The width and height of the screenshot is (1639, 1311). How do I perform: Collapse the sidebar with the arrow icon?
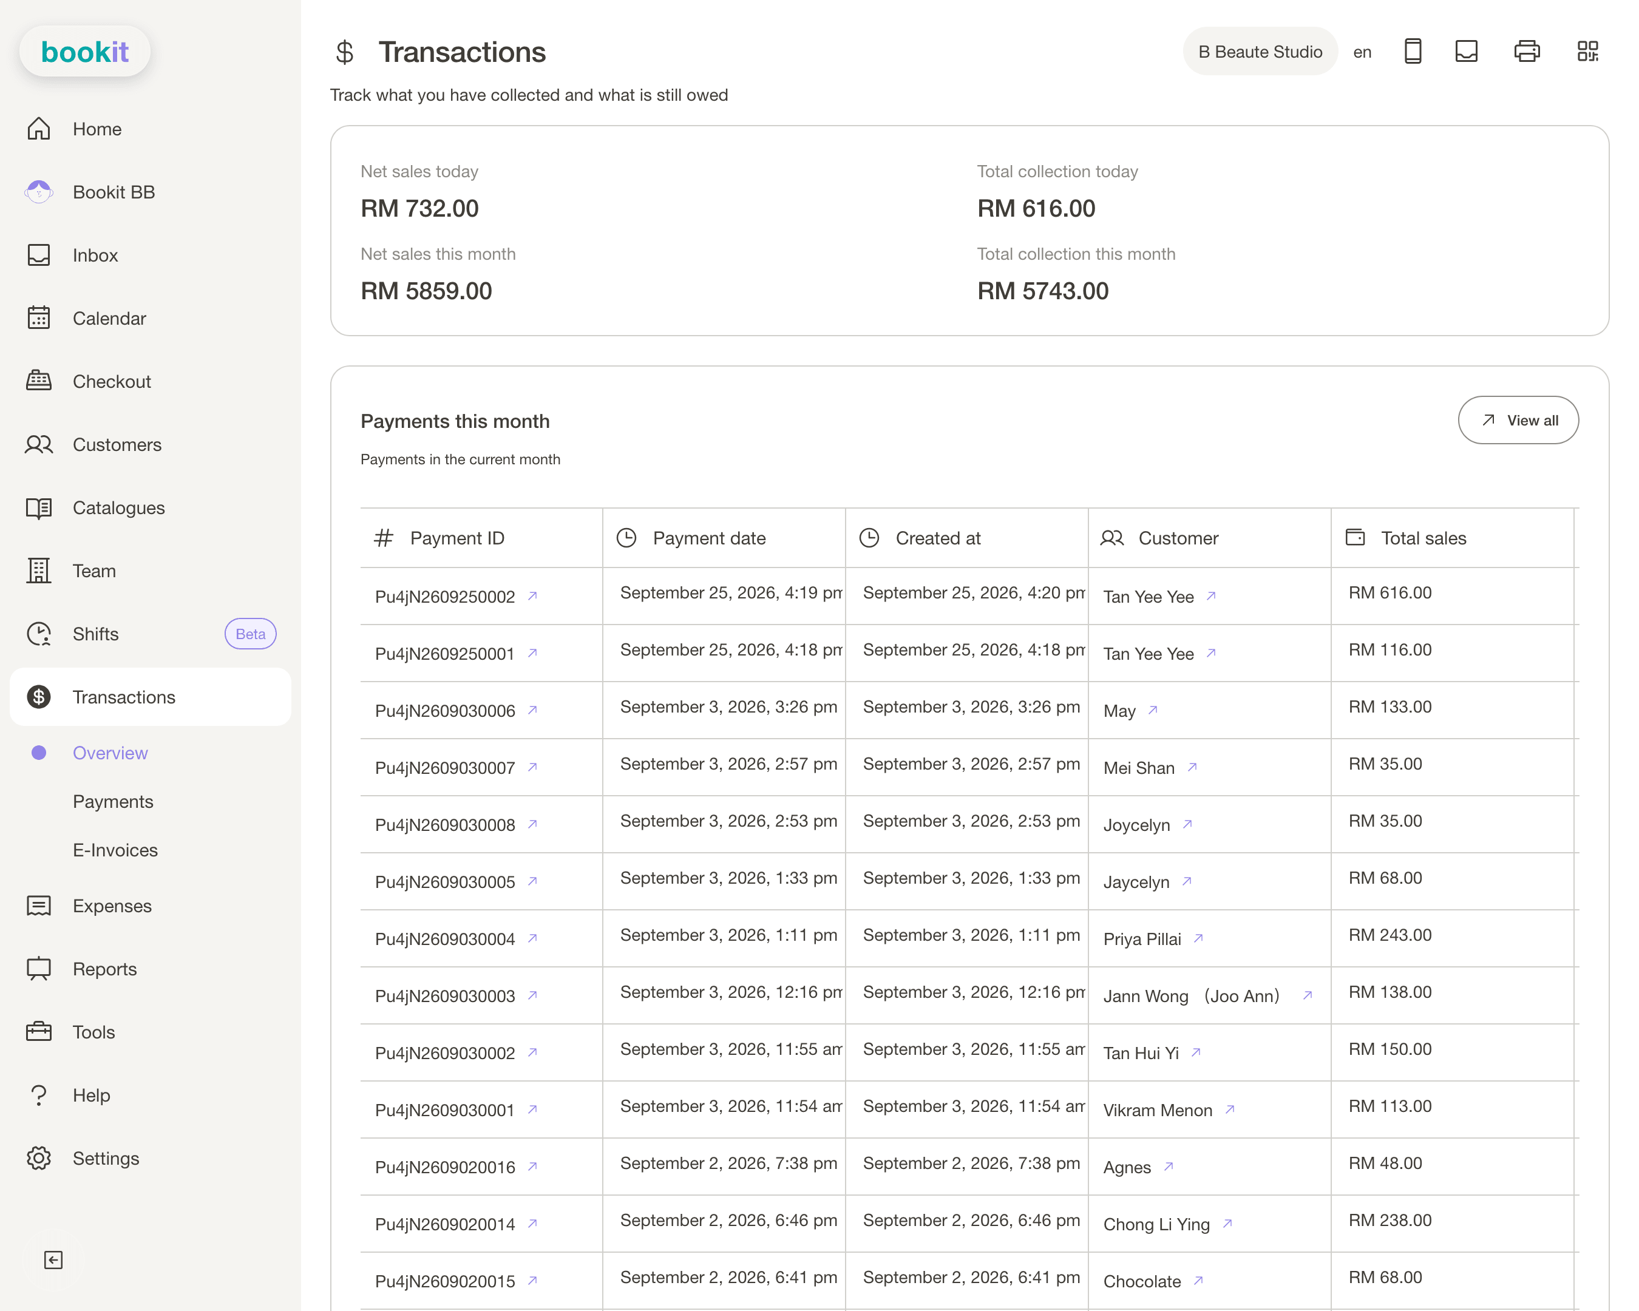point(53,1260)
